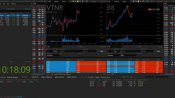Select the rectangle tool on VTNR chart
175x98 pixels.
coord(87,1)
